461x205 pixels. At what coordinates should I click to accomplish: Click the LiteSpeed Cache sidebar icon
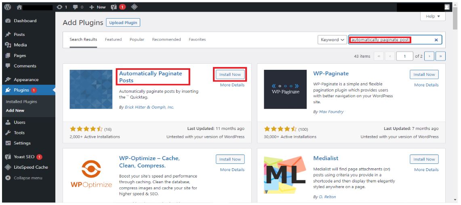8,167
